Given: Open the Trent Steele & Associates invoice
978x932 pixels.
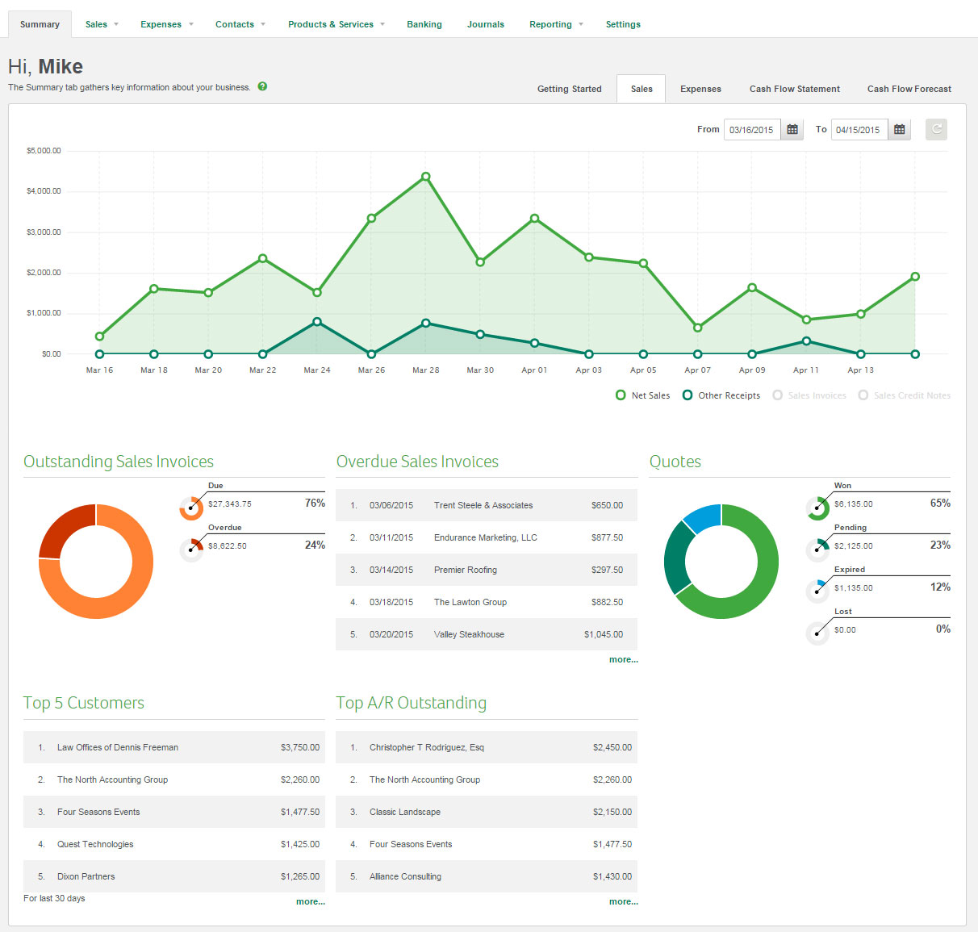Looking at the screenshot, I should click(x=483, y=505).
